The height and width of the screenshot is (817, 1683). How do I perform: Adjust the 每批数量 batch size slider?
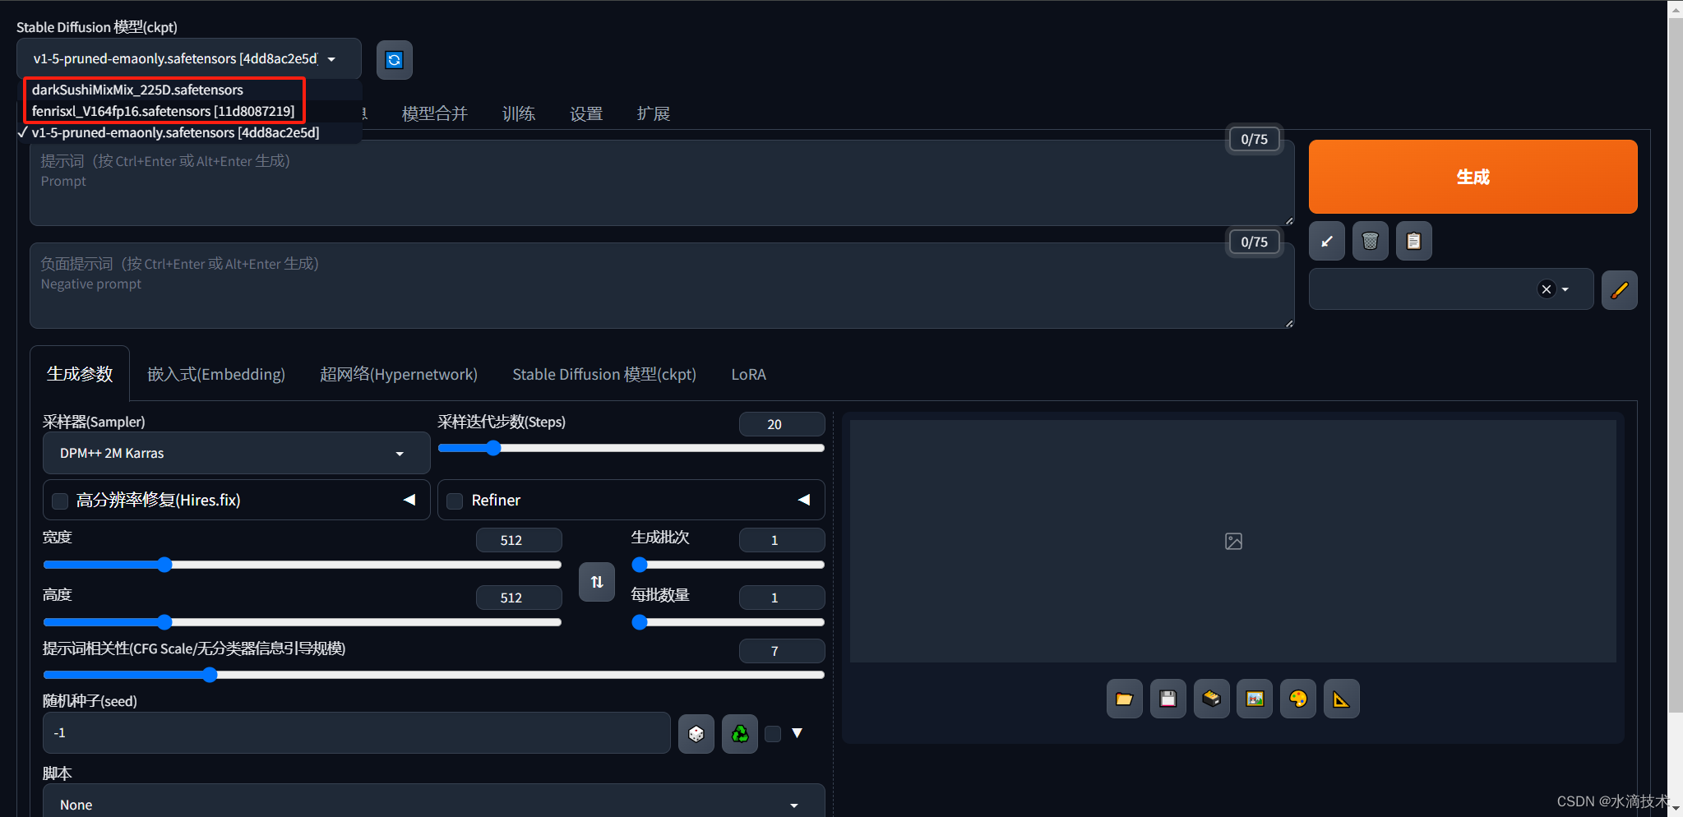click(728, 622)
